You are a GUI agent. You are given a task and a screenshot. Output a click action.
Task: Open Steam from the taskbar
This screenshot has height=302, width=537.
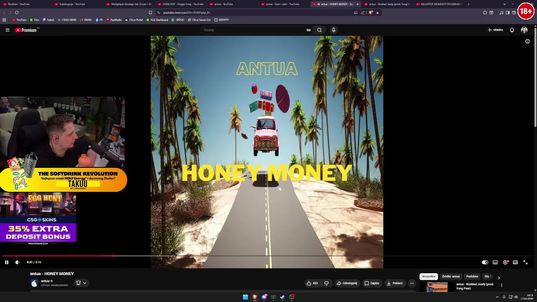tap(282, 297)
